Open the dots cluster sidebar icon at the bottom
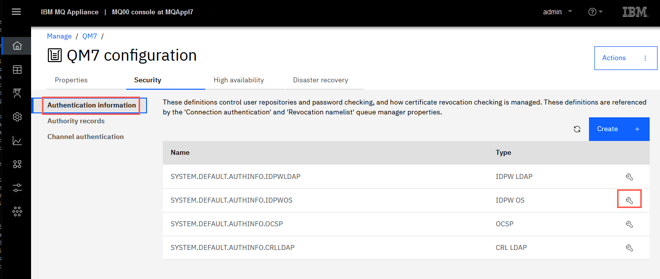 (17, 211)
